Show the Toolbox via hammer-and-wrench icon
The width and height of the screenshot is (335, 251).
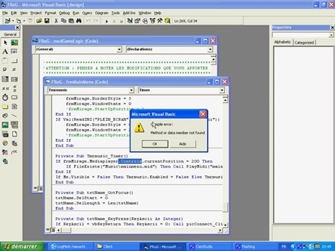click(x=160, y=21)
